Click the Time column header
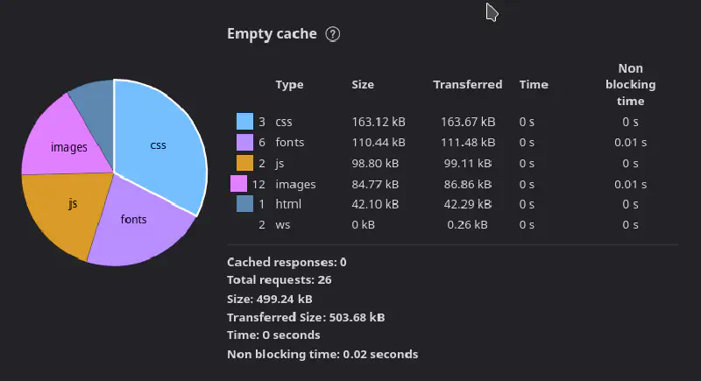Image resolution: width=701 pixels, height=381 pixels. 533,85
